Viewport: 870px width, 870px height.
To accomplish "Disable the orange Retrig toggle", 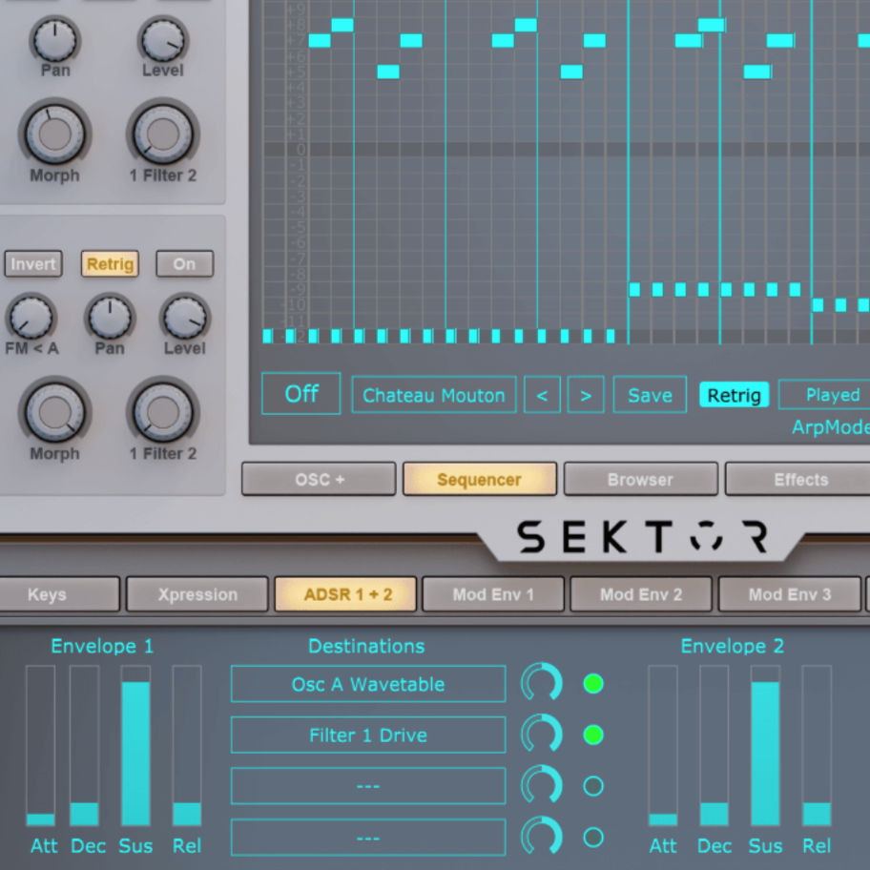I will click(x=109, y=263).
